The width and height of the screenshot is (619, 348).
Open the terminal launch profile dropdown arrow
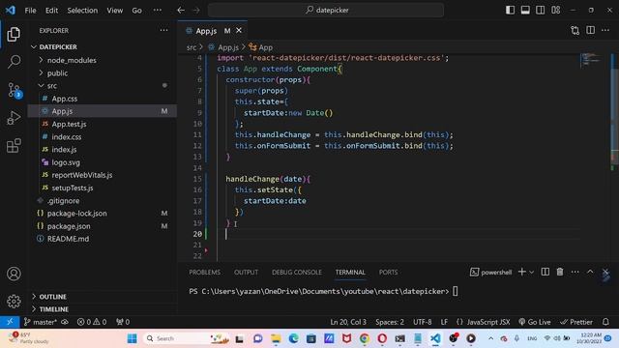point(531,273)
